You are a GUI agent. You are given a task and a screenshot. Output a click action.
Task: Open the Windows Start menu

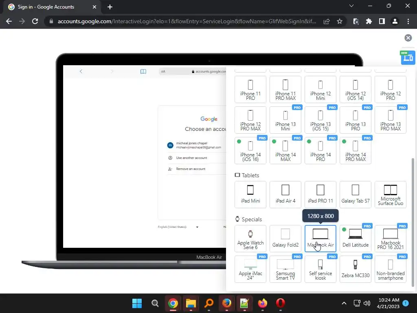[x=137, y=303]
